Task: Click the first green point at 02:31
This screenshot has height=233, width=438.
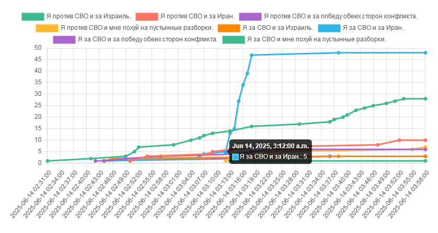Action: tap(48, 161)
